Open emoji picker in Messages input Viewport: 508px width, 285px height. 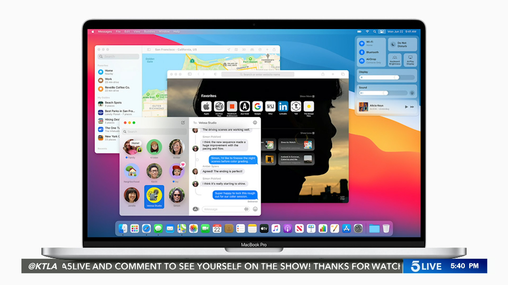(255, 209)
